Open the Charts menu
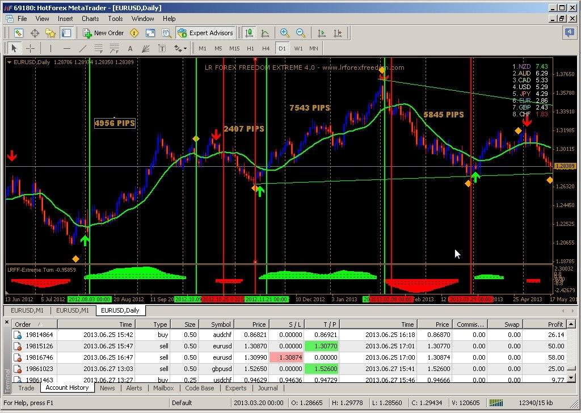This screenshot has width=581, height=413. [90, 19]
